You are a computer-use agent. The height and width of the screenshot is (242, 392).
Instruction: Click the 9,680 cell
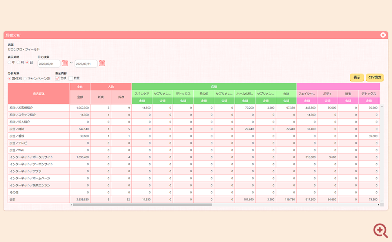pos(327,157)
